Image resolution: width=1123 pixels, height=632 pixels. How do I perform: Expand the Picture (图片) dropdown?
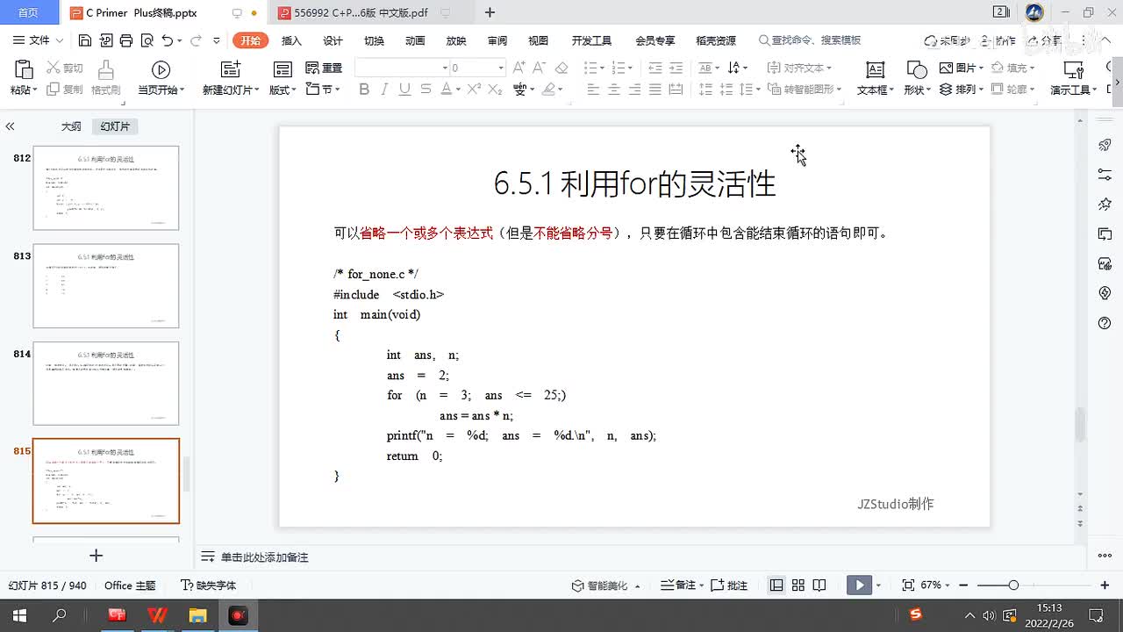click(x=980, y=68)
